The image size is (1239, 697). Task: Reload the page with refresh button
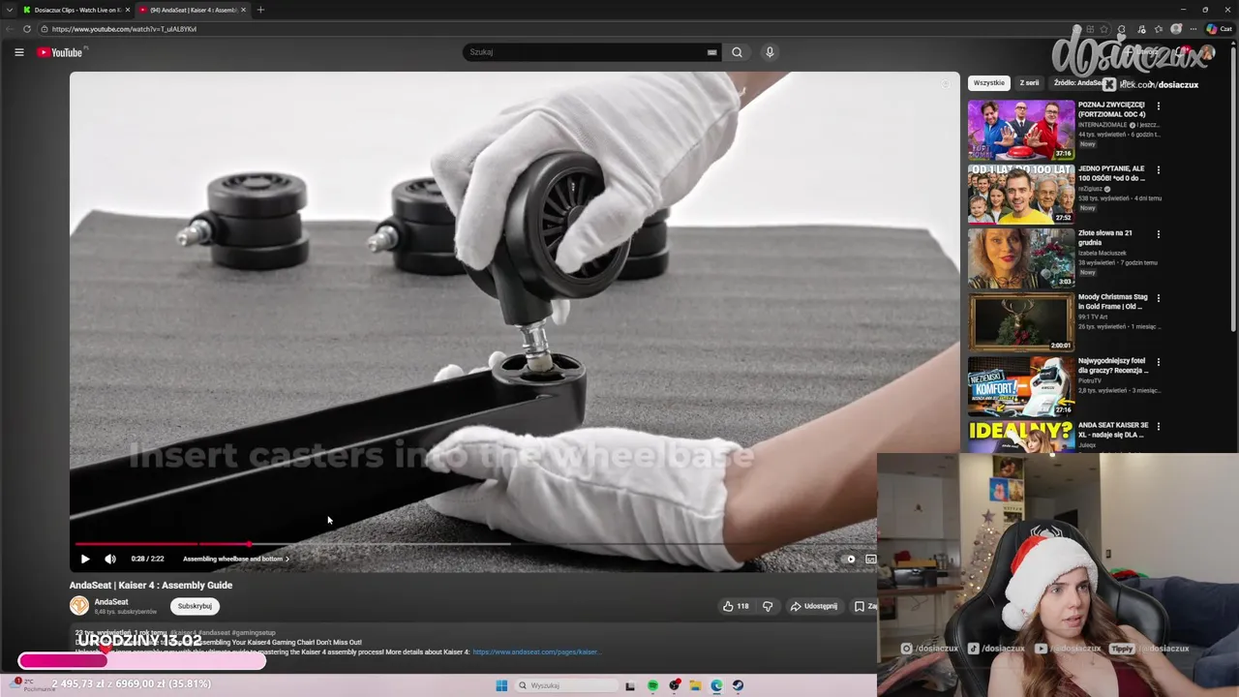tap(27, 29)
